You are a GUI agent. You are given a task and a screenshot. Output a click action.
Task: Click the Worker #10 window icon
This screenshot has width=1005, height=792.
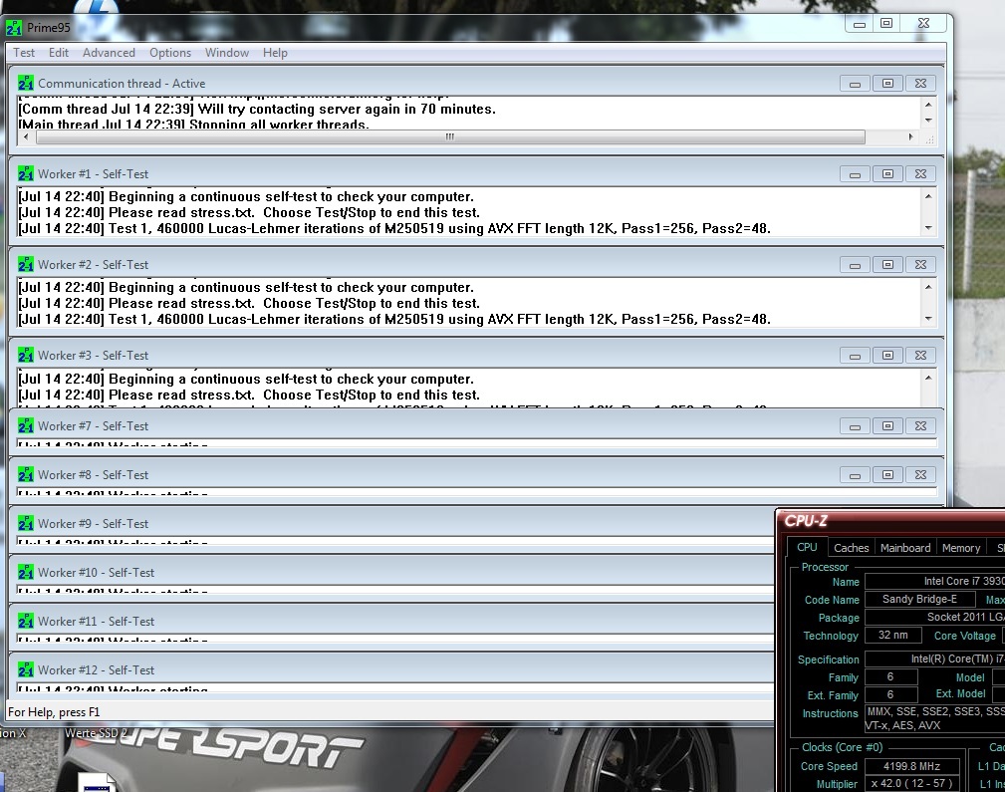[26, 572]
